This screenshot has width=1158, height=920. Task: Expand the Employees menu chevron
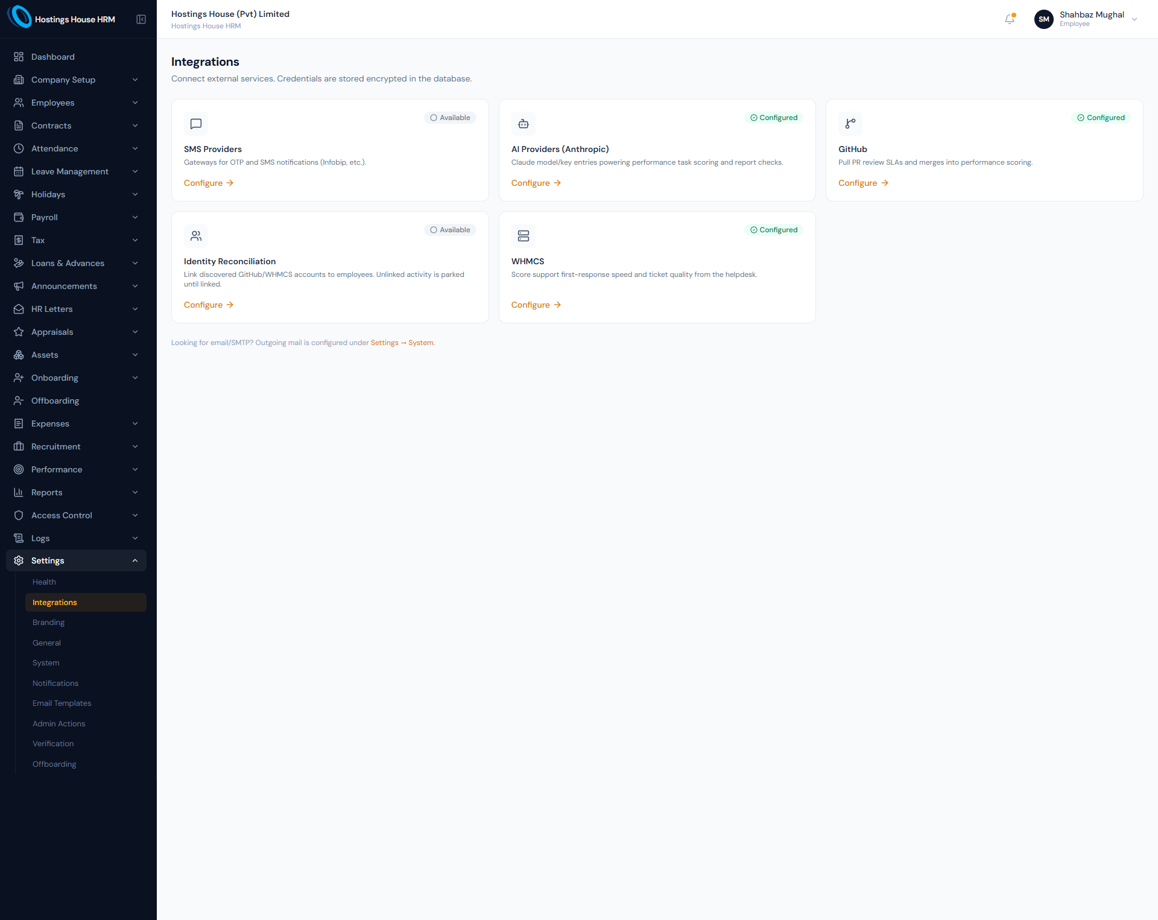point(135,103)
